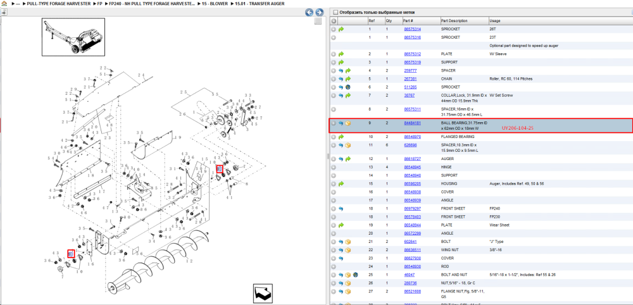The image size is (633, 305).
Task: Open part number 86572299 link
Action: click(413, 233)
